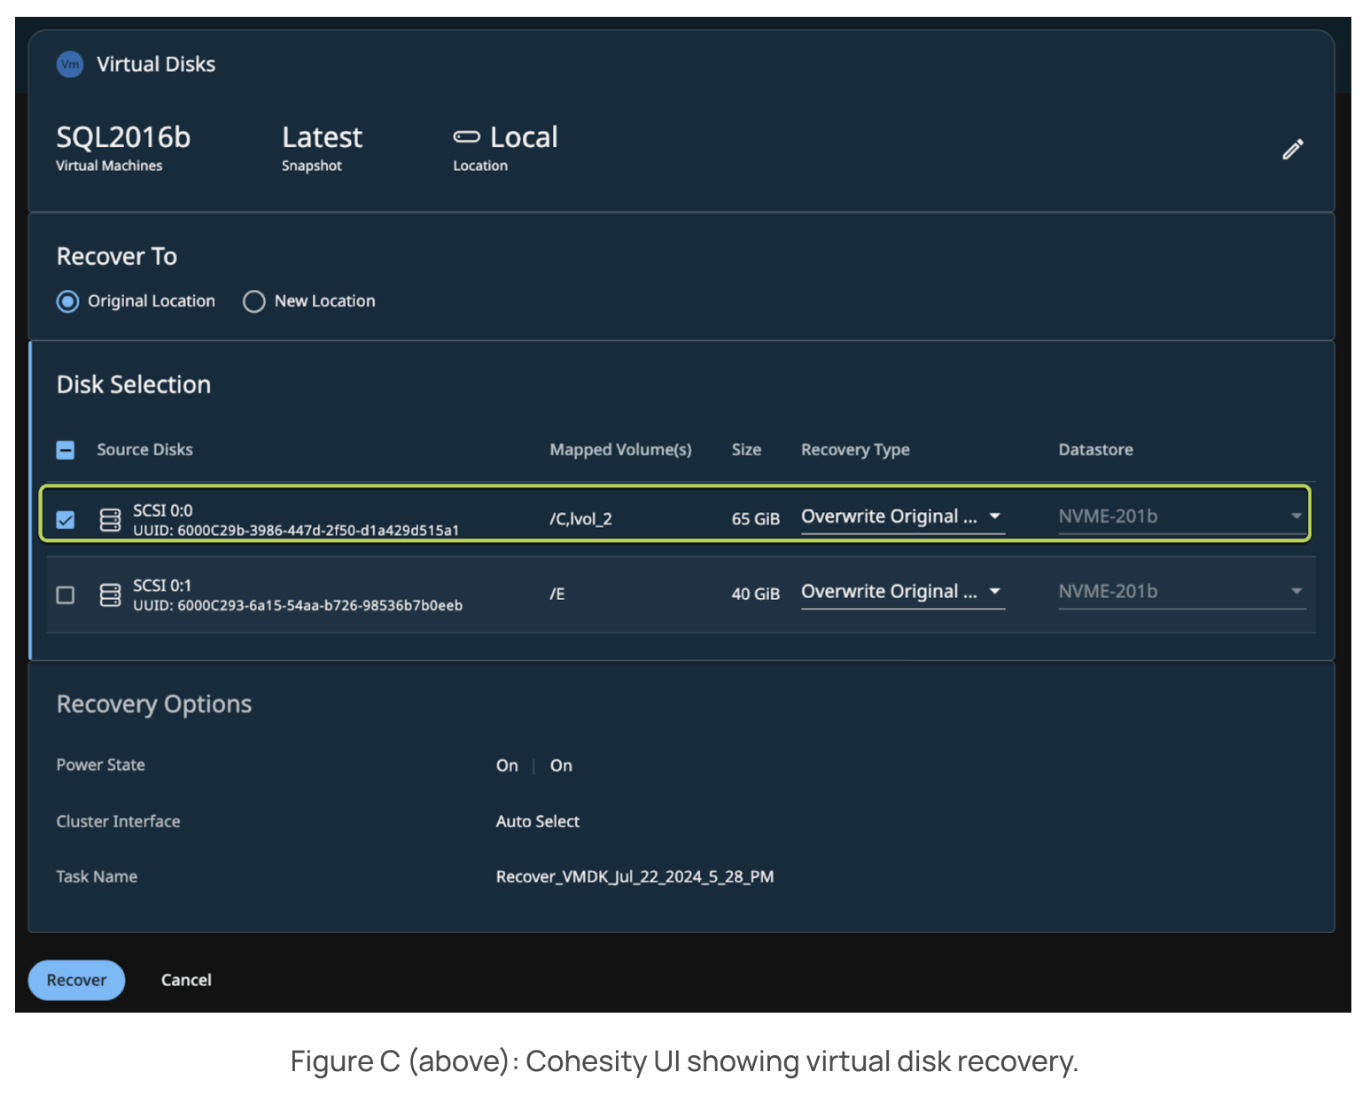Toggle the select-all Source Disks checkbox

pos(66,450)
